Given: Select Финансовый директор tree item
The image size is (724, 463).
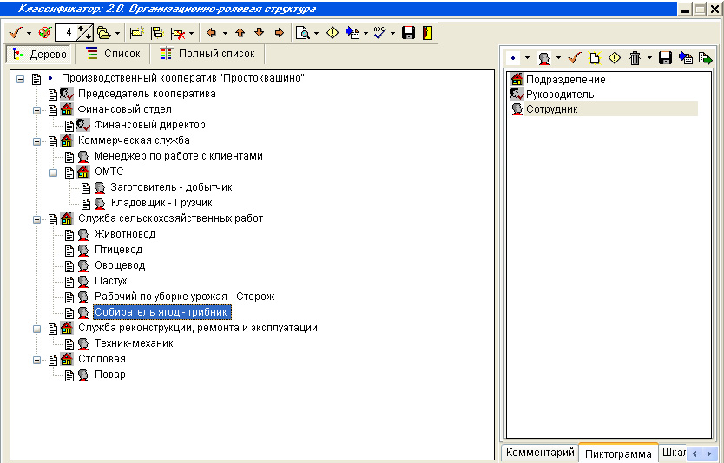Looking at the screenshot, I should 149,125.
